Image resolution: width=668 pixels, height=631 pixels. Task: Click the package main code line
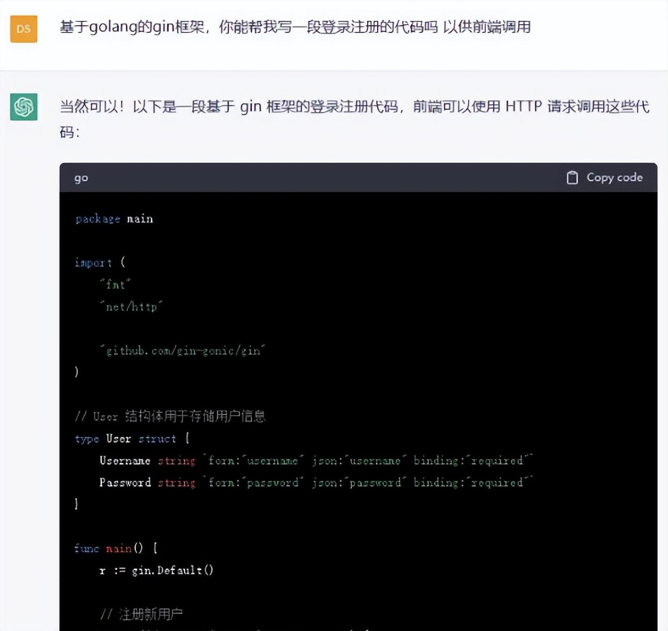tap(114, 219)
